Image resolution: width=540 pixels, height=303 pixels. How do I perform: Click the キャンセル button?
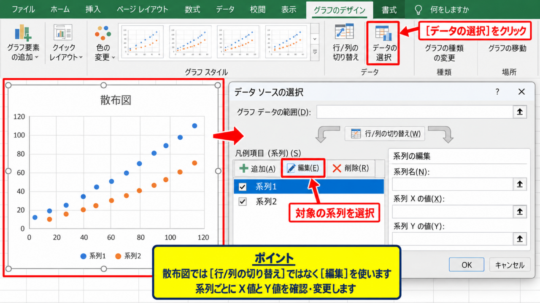click(x=510, y=265)
